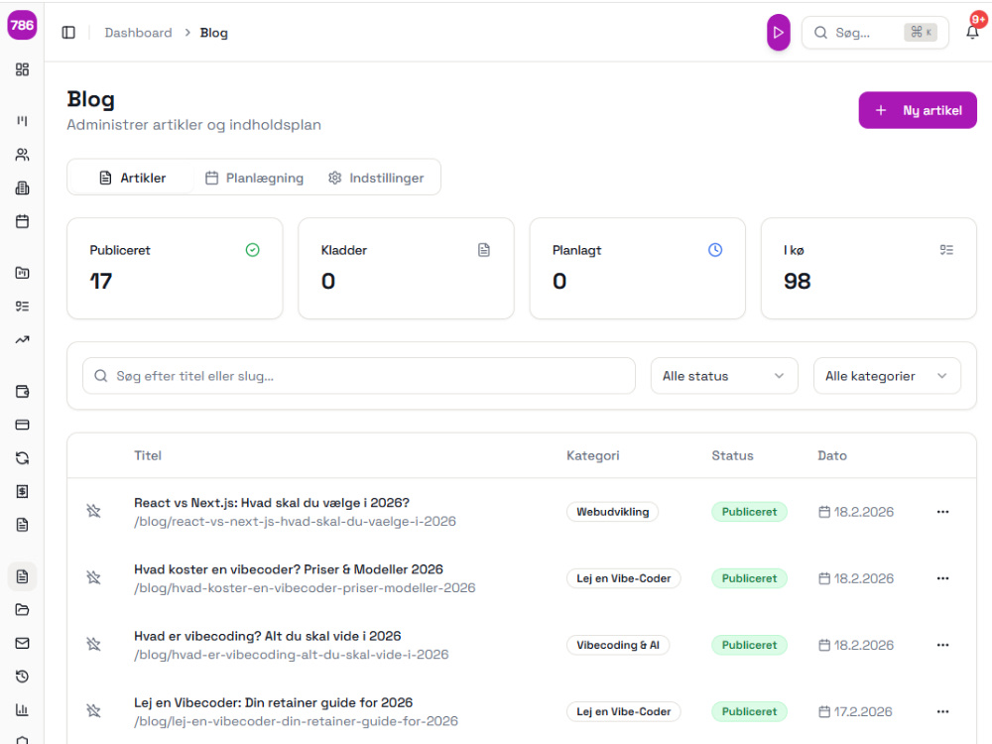Click Publiceret status badge in React row
This screenshot has width=992, height=744.
(x=749, y=512)
